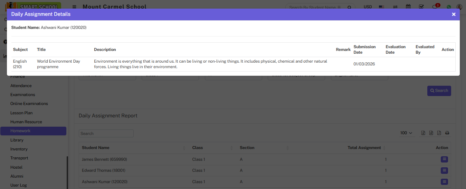
Task: Open the USD currency selector
Action: 368,7
